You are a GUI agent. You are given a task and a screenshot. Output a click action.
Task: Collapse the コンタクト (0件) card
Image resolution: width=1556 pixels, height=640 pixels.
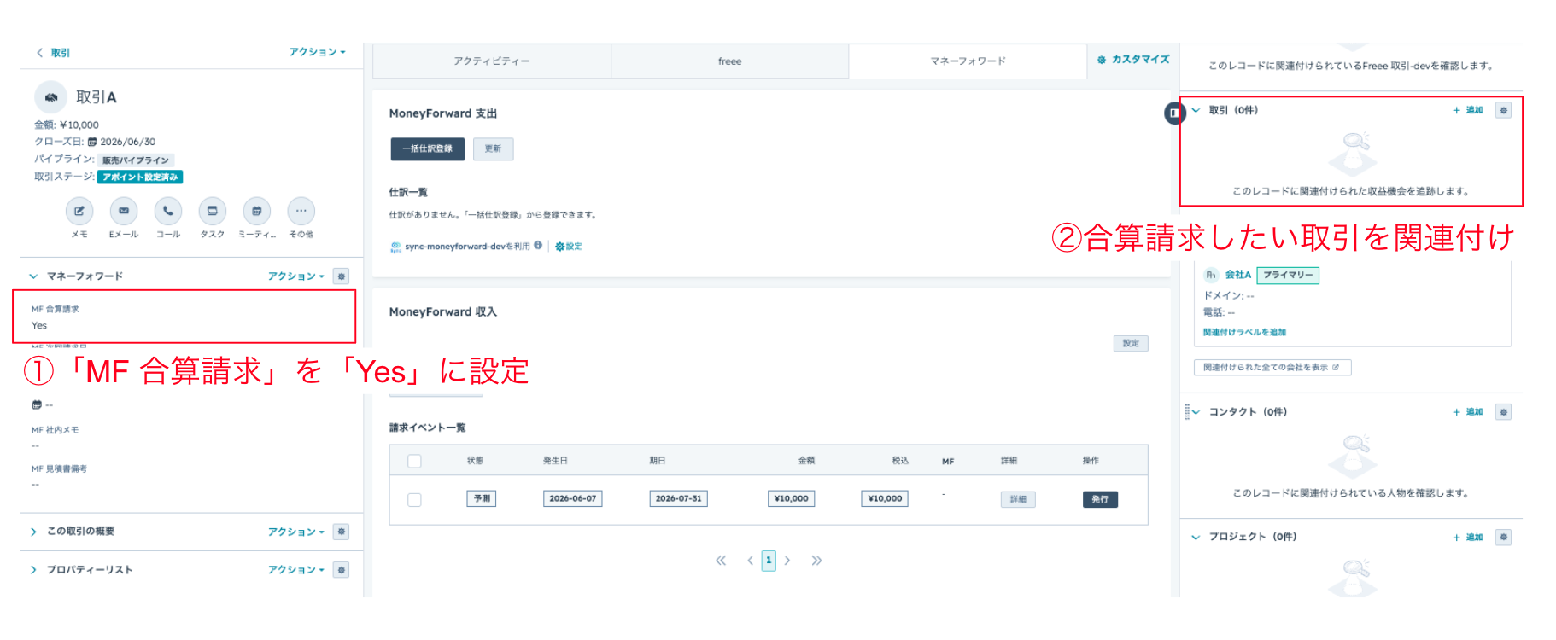pos(1196,412)
